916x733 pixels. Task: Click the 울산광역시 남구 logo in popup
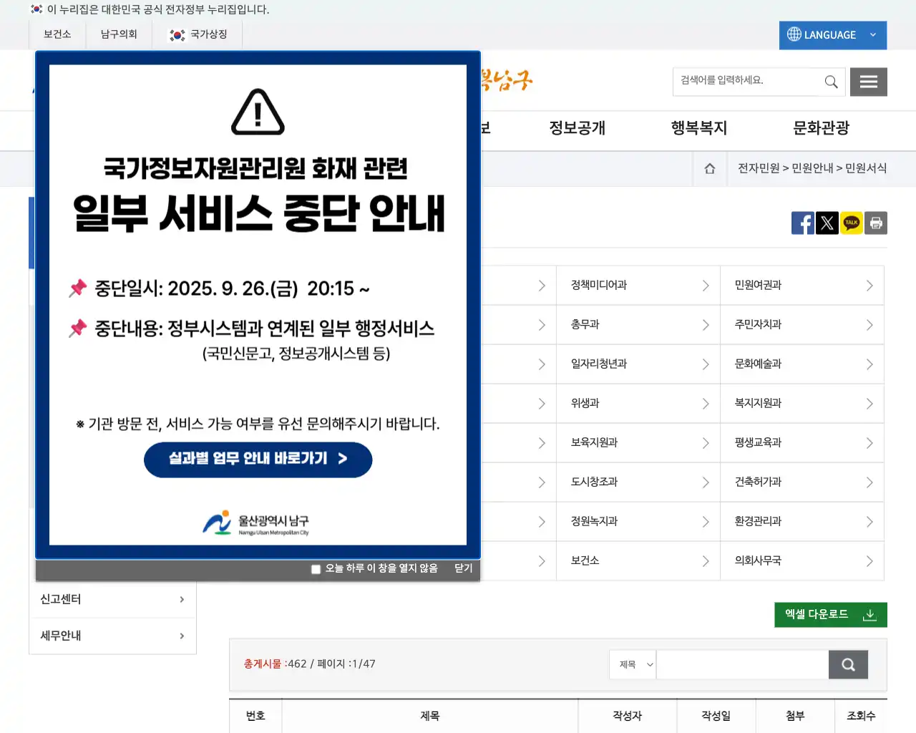pyautogui.click(x=256, y=523)
